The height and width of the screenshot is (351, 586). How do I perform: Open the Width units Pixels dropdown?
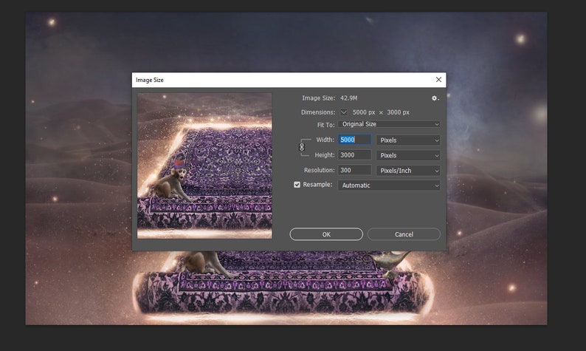[408, 140]
